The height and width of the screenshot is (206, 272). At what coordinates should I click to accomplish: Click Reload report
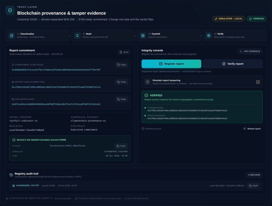pos(252,129)
